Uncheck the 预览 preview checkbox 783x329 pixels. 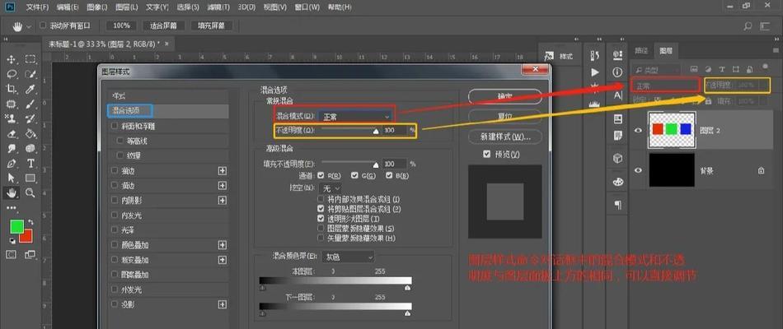pos(487,155)
